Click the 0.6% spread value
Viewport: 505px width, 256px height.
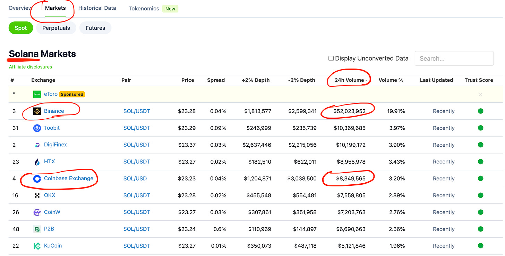tap(220, 229)
